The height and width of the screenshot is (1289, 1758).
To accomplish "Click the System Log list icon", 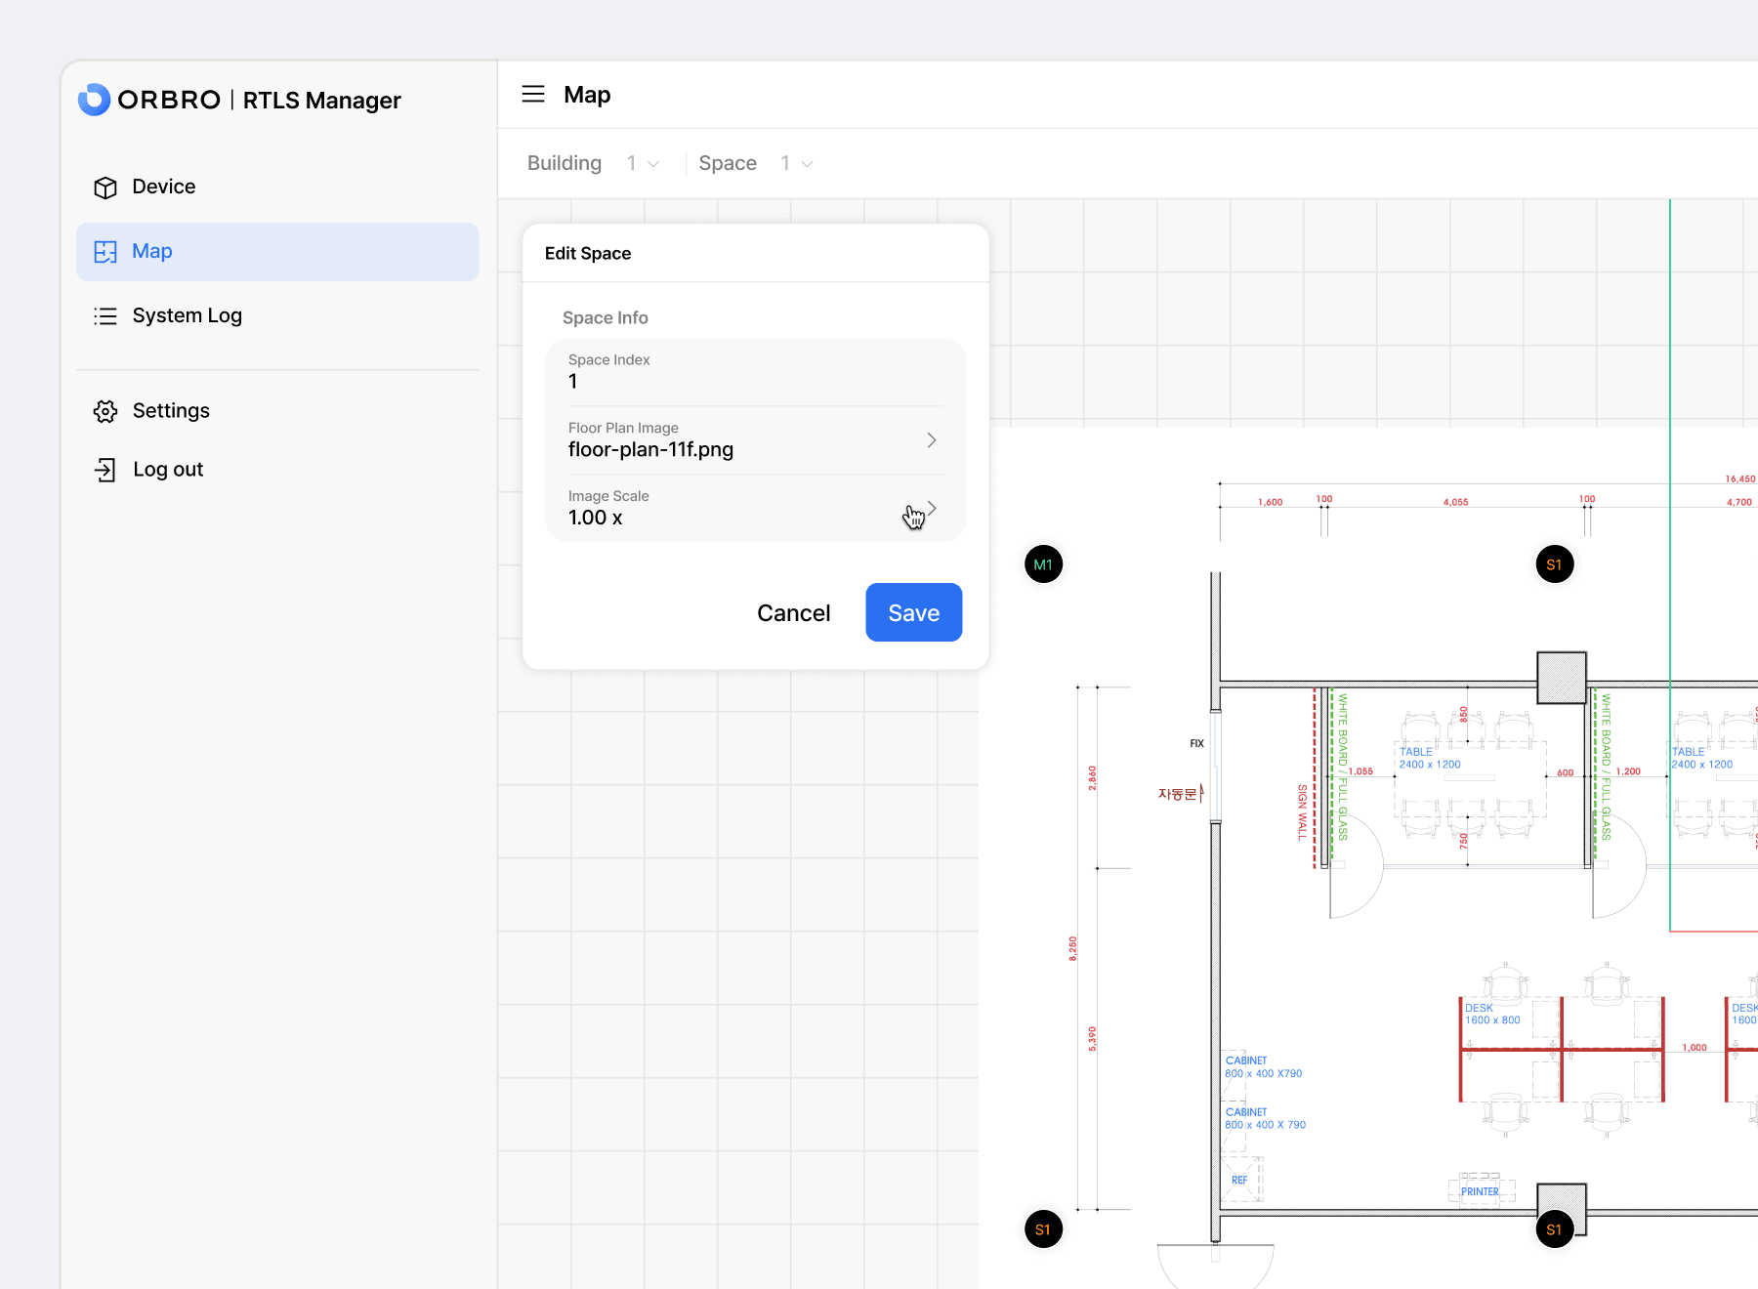I will point(105,316).
